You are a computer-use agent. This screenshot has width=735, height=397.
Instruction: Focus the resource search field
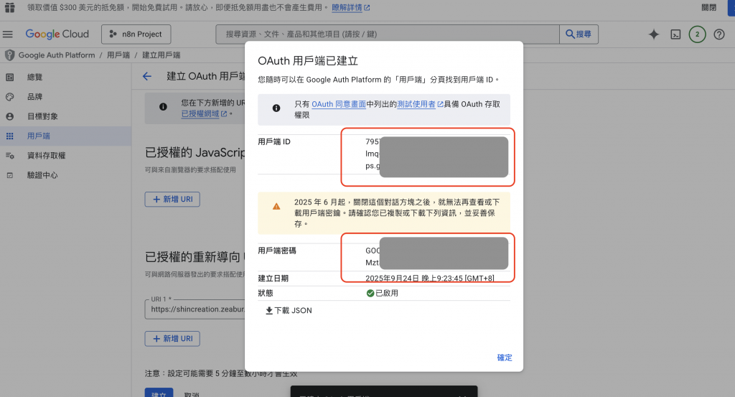pyautogui.click(x=387, y=34)
